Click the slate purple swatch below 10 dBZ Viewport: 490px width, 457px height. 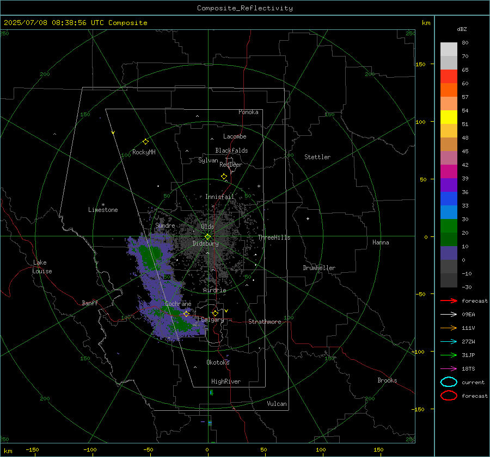point(449,253)
